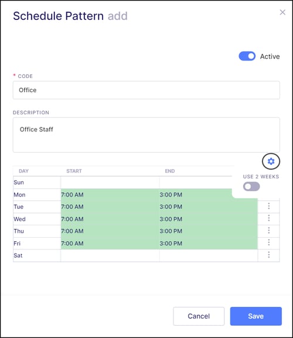Enable the Use 2 Weeks toggle
The height and width of the screenshot is (338, 293).
click(251, 187)
